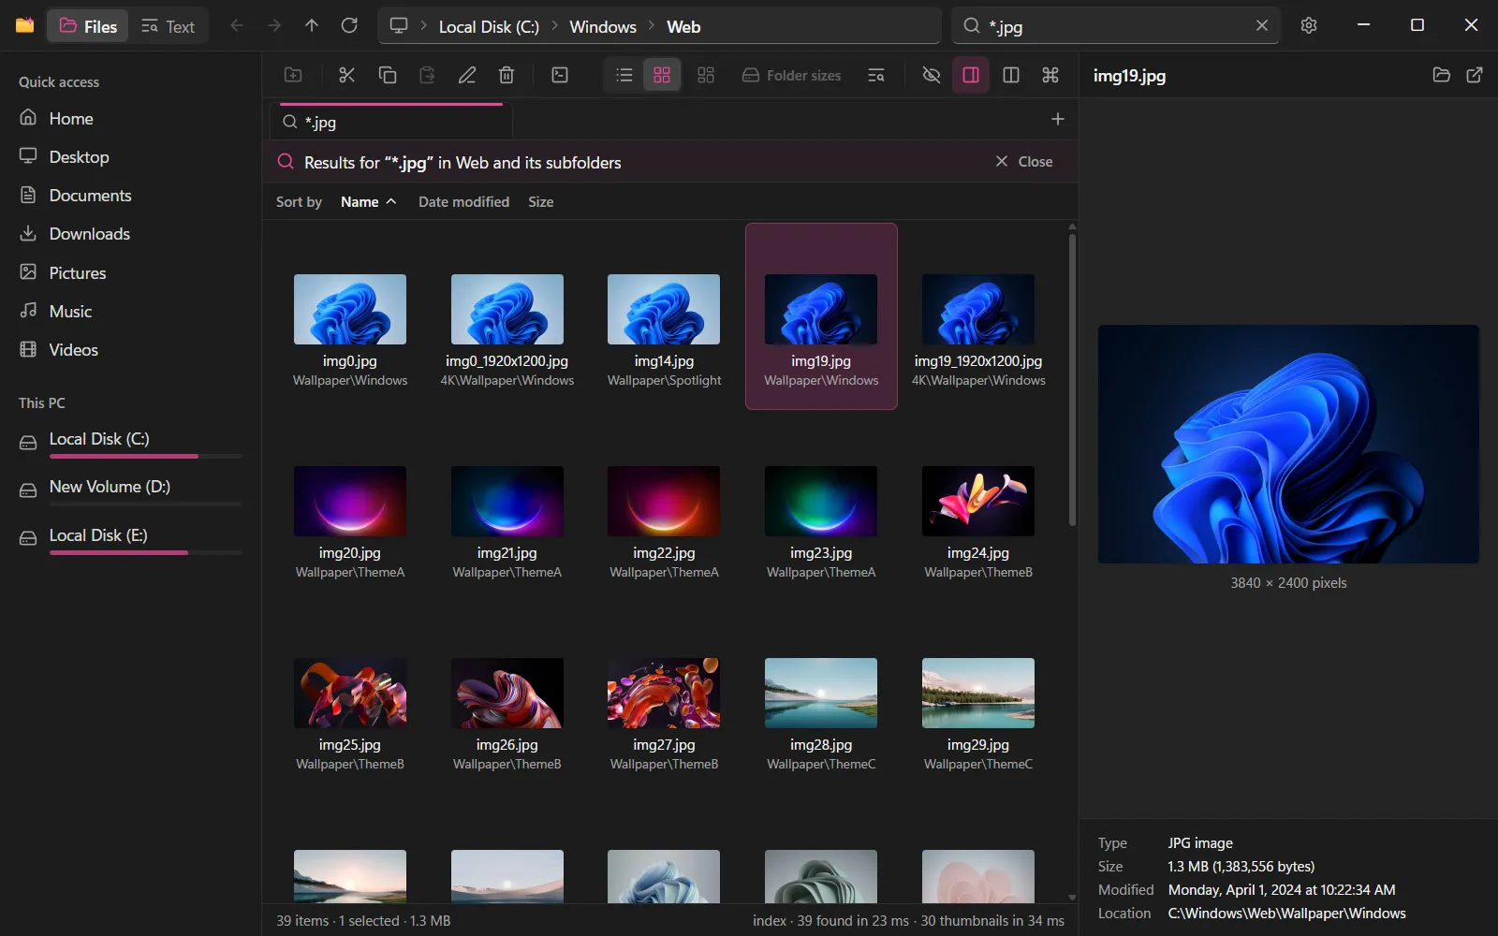Click Windows breadcrumb segment
1498x936 pixels.
603,26
